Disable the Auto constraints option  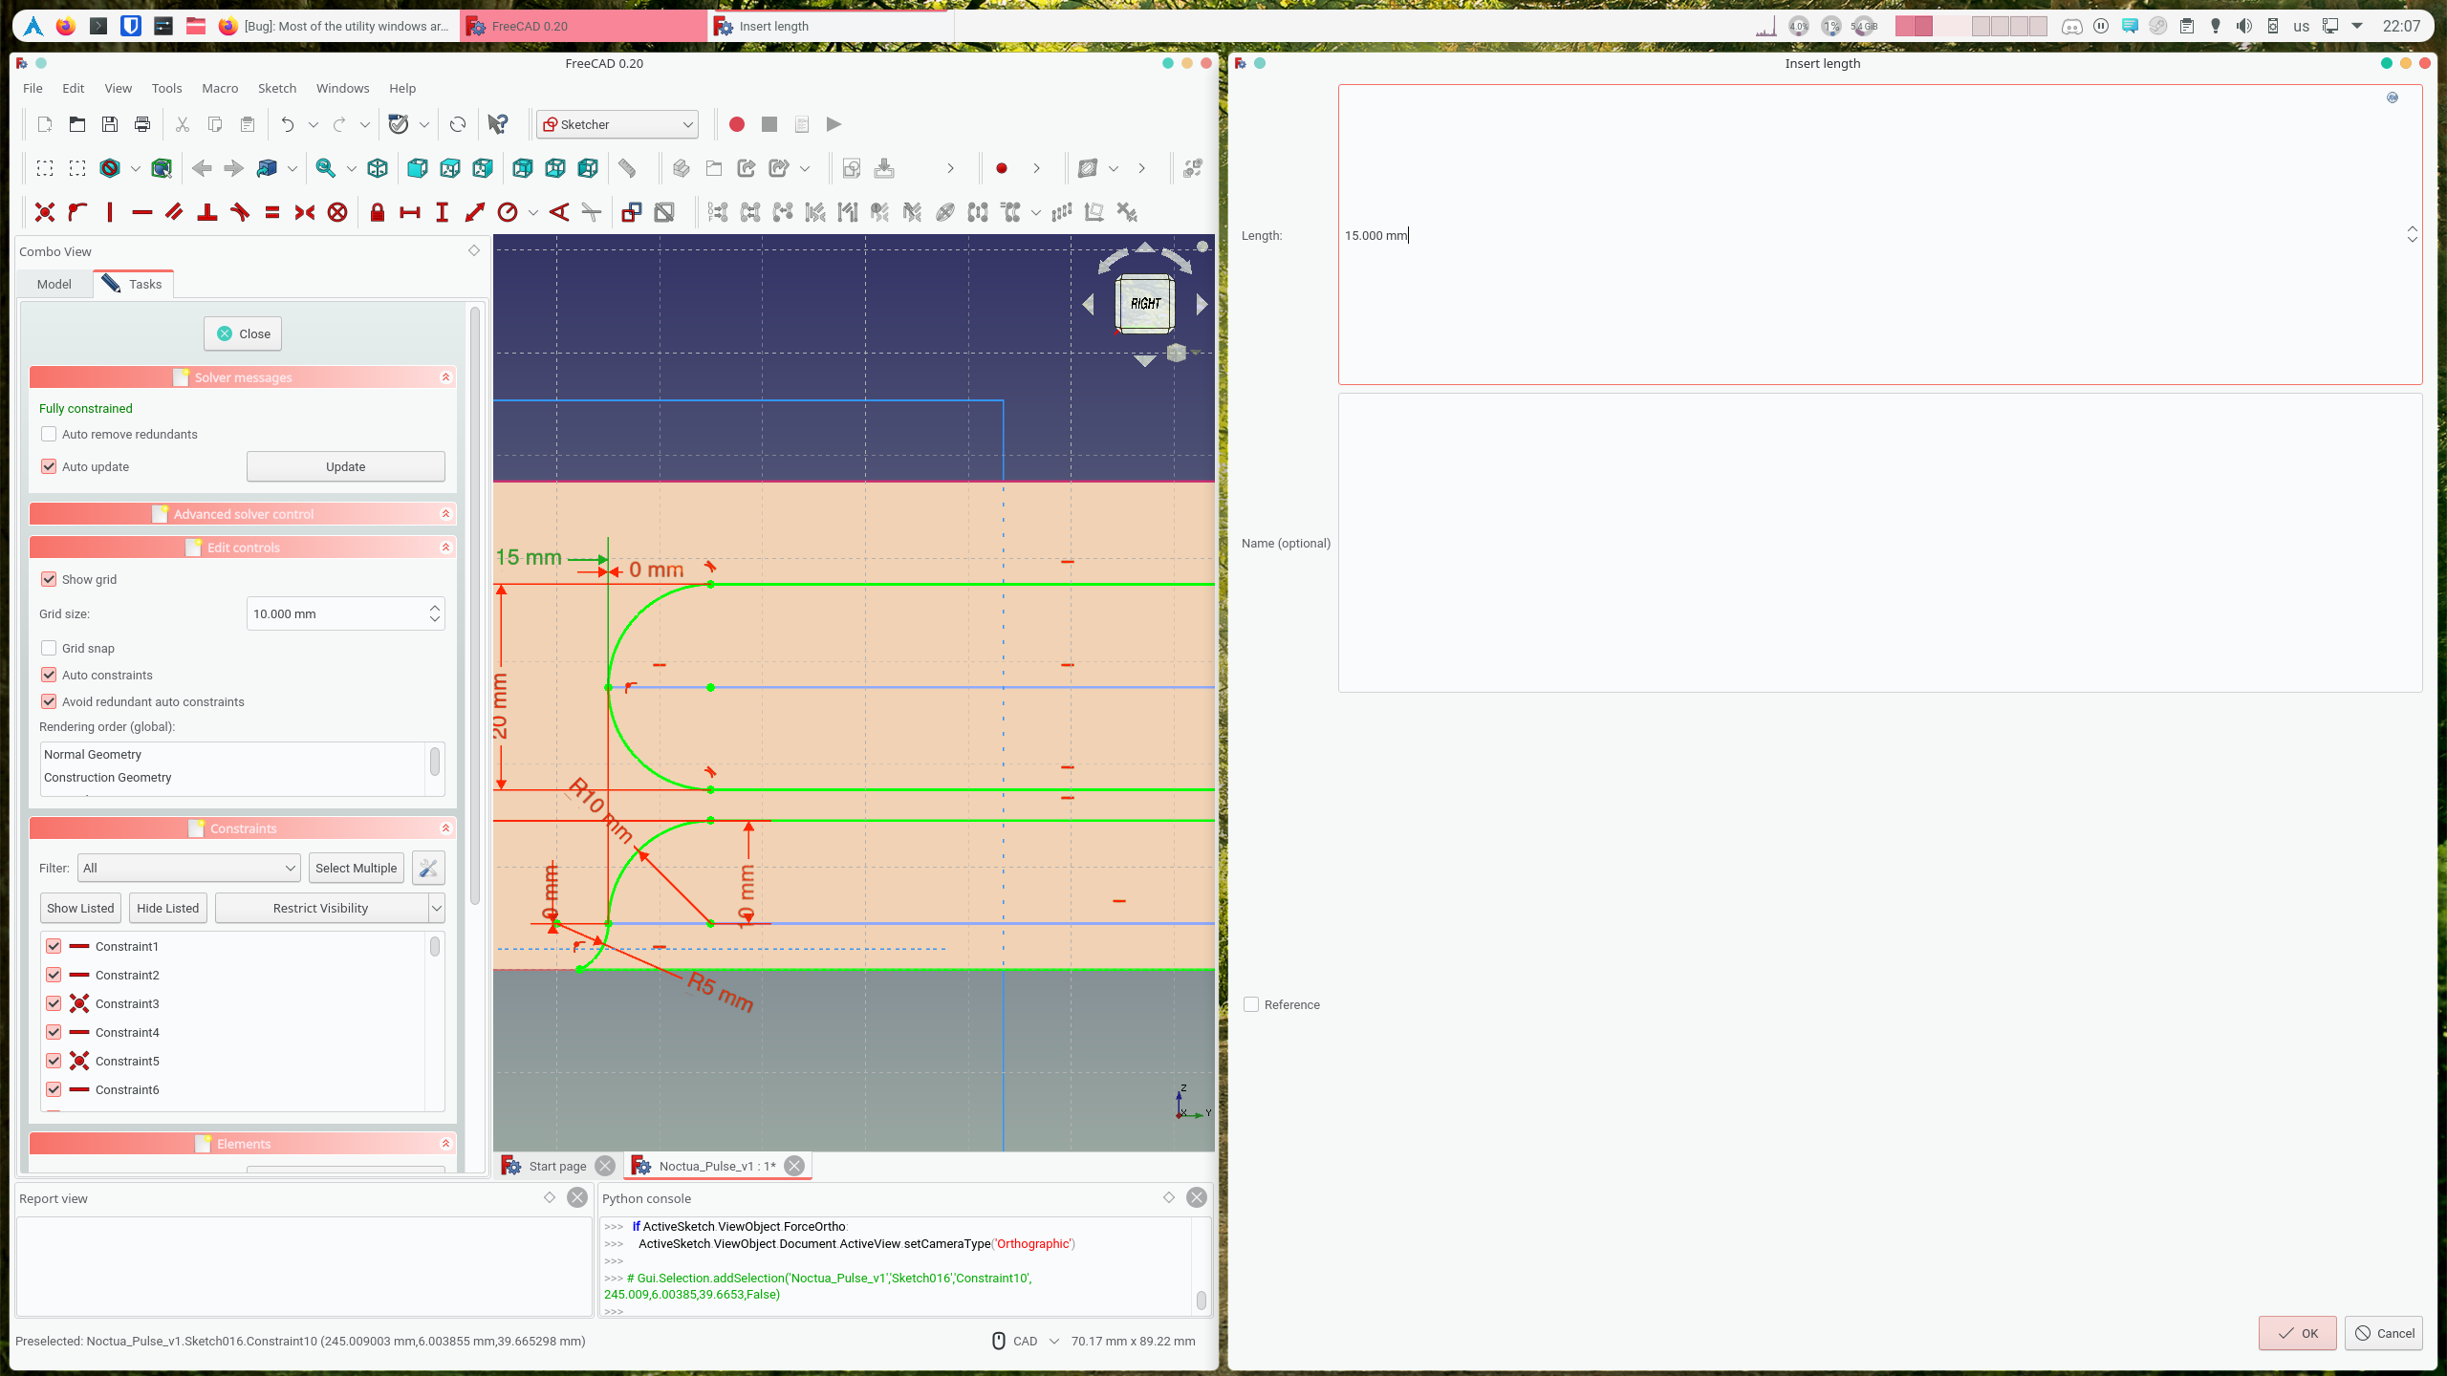(x=49, y=675)
